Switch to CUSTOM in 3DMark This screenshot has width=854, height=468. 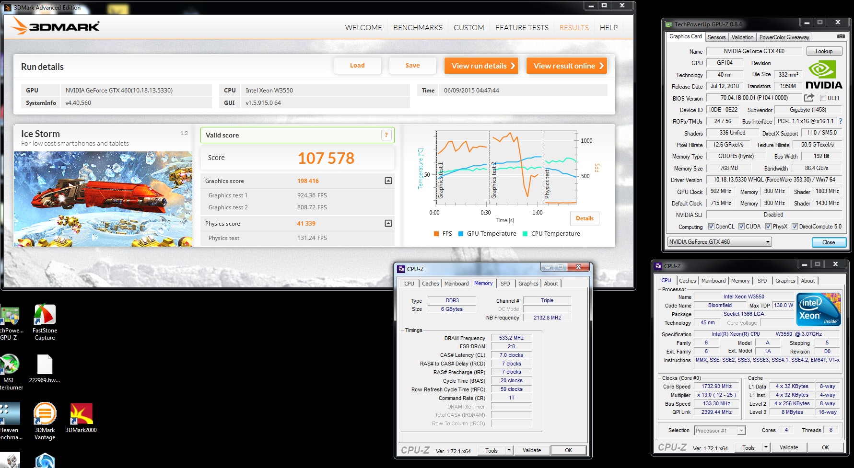pyautogui.click(x=469, y=28)
